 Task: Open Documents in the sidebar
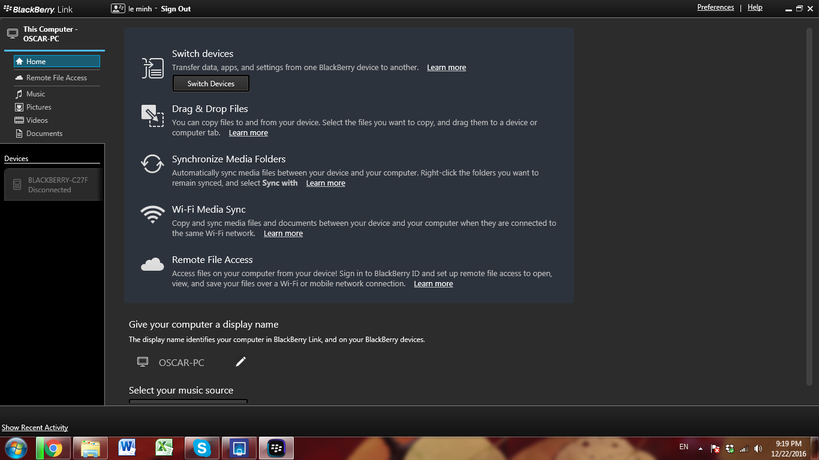(x=44, y=134)
